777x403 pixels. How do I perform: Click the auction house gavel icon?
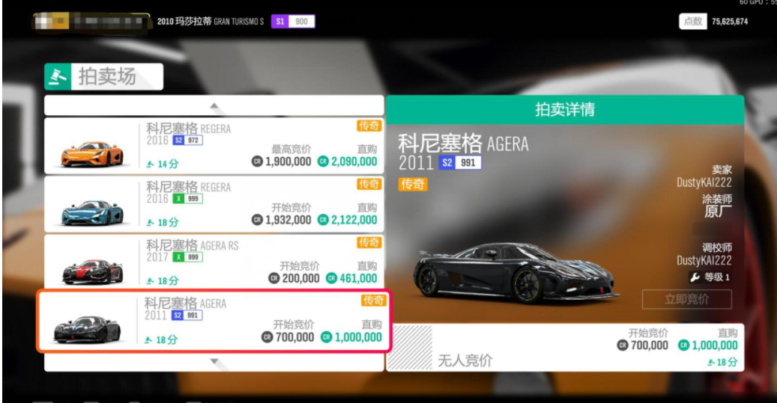(58, 77)
